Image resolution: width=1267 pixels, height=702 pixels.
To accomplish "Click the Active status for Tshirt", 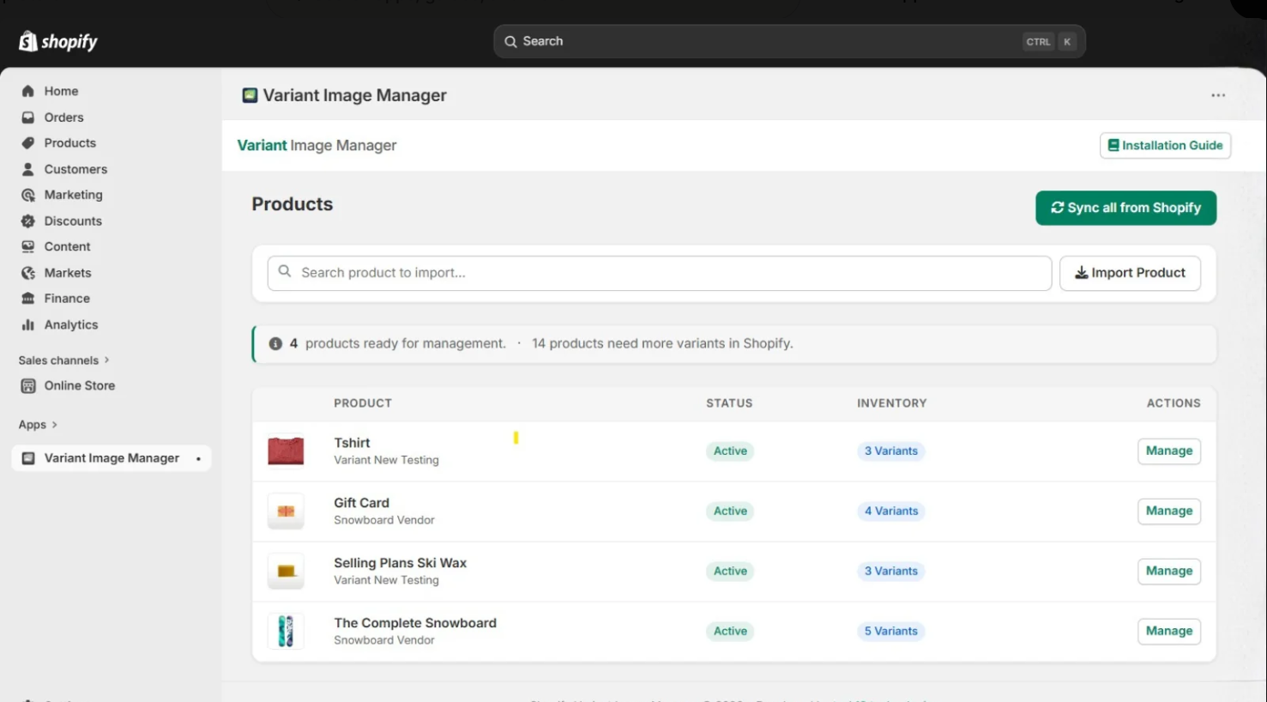I will 730,451.
